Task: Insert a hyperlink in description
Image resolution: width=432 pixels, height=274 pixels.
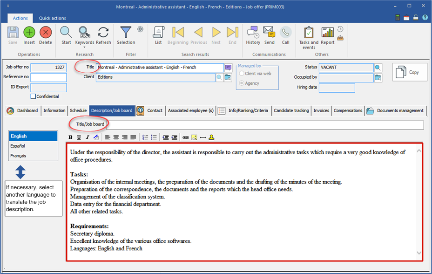Action: click(186, 137)
